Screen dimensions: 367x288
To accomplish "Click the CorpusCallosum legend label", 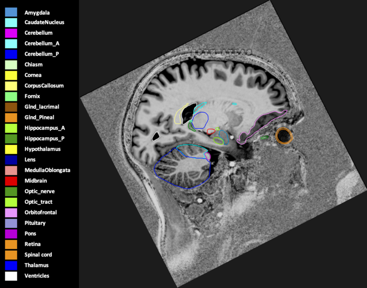I will tap(44, 86).
